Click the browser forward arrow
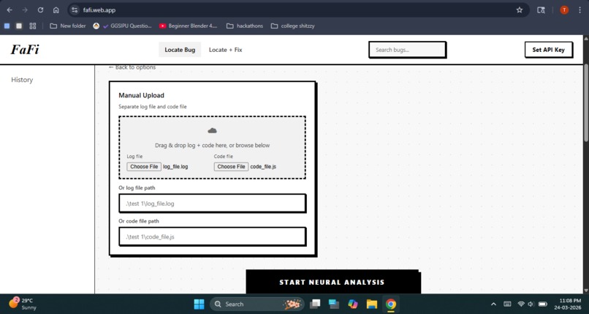This screenshot has height=314, width=589. (25, 10)
